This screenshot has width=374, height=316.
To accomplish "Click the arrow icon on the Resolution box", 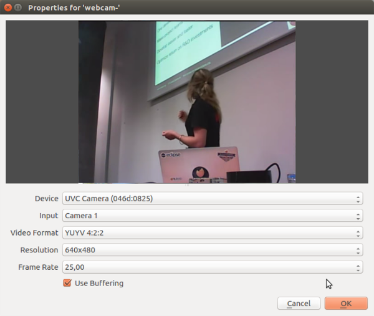I will point(358,251).
